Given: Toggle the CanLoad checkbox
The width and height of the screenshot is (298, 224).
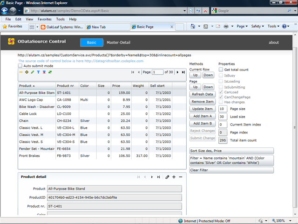Looking at the screenshot, I should pos(221,92).
